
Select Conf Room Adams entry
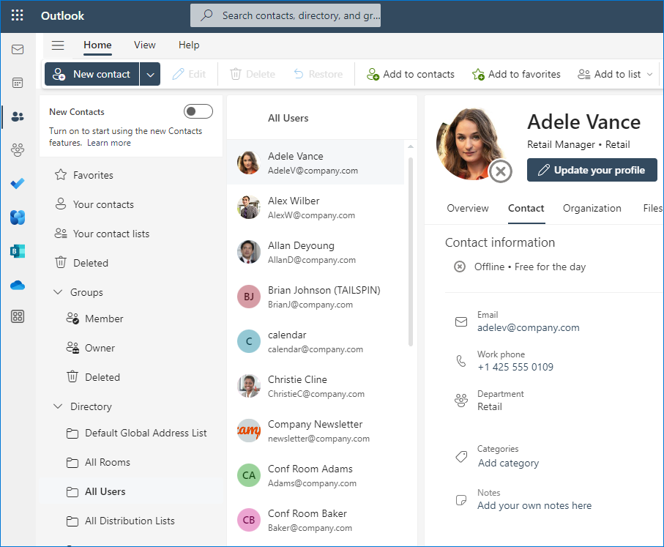coord(316,475)
